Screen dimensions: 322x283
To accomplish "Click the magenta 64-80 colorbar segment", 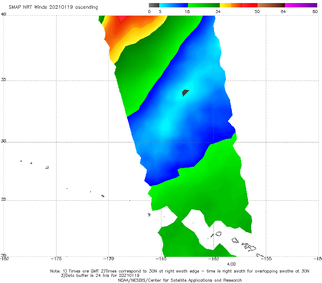I will 301,5.
